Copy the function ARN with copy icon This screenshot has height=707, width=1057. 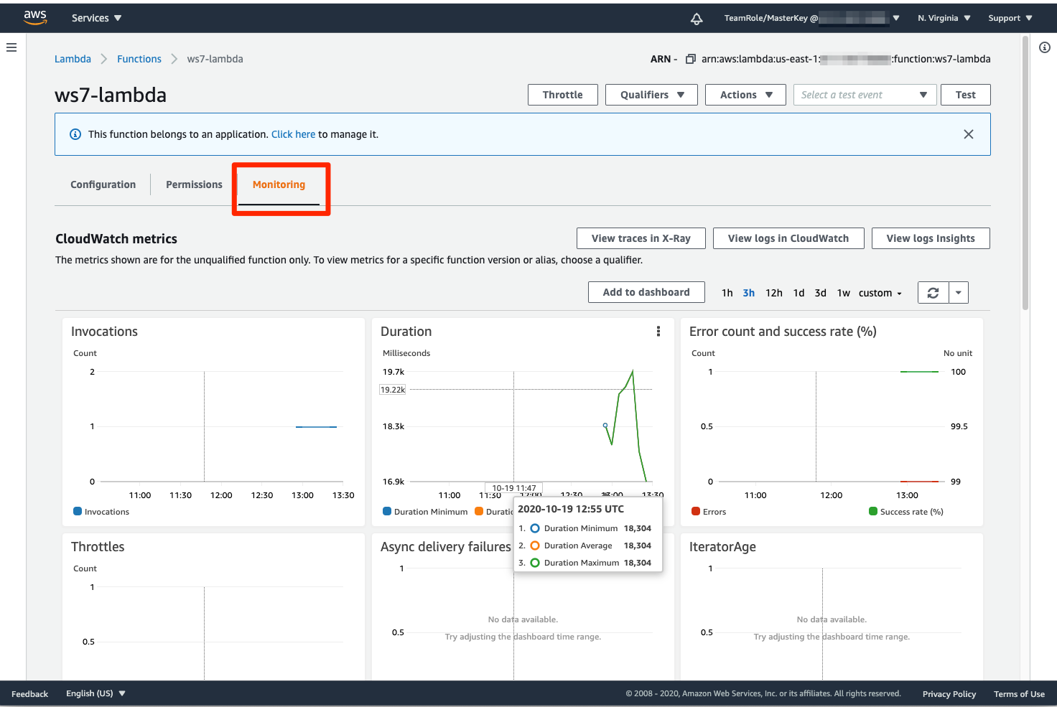691,59
